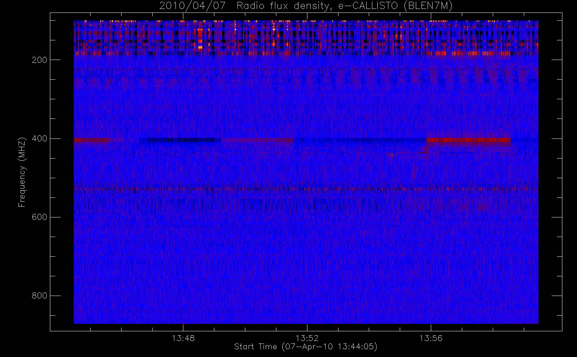Click the 600 frequency tick label
The height and width of the screenshot is (357, 577).
coord(40,217)
